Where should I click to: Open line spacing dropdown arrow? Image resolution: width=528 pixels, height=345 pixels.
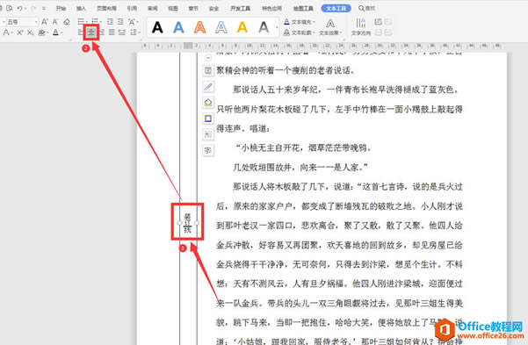[x=139, y=32]
